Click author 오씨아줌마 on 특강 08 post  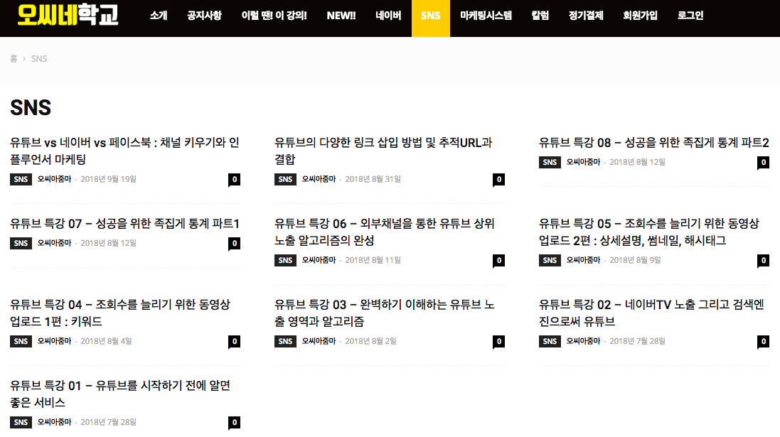(x=583, y=162)
